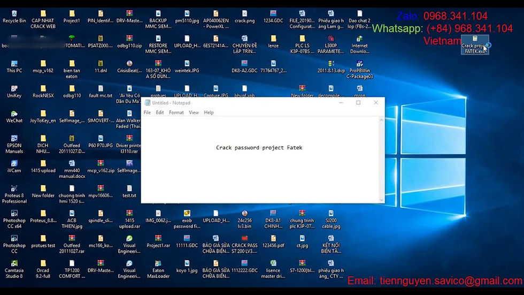Screen dimensions: 524x295
Task: Click Notepad's scrollbar down arrow
Action: click(381, 200)
